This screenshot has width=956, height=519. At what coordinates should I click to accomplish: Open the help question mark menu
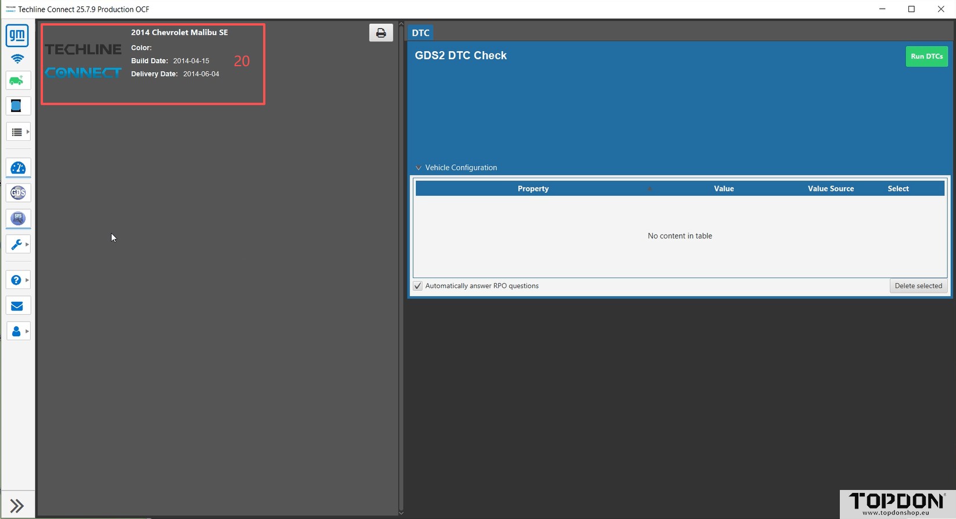click(x=18, y=280)
